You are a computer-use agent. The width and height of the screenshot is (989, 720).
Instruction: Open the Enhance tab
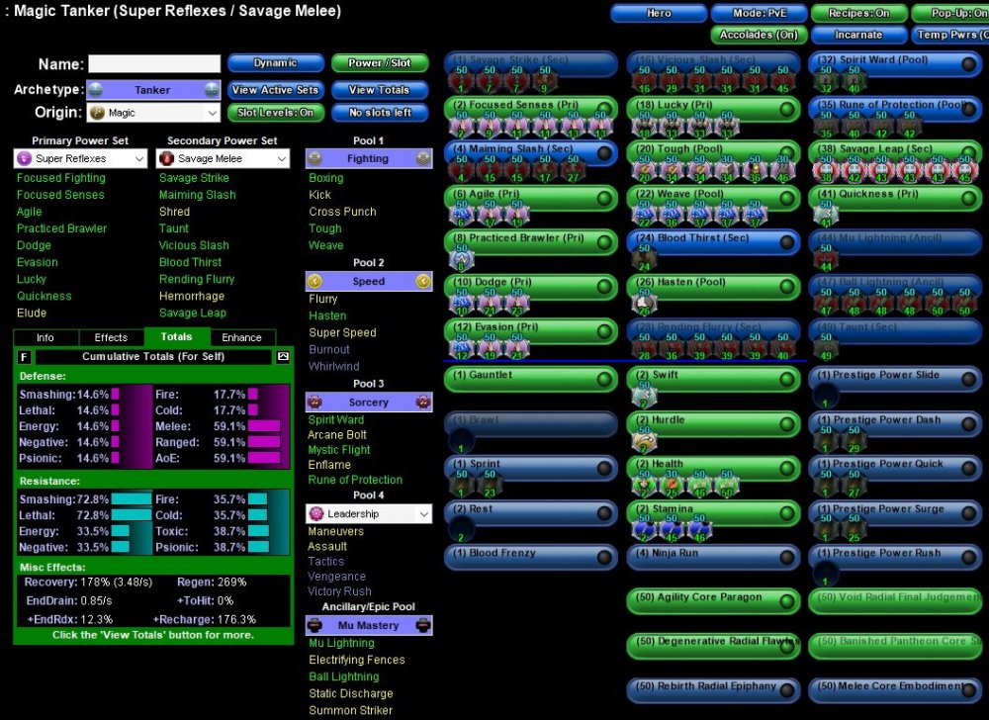242,337
